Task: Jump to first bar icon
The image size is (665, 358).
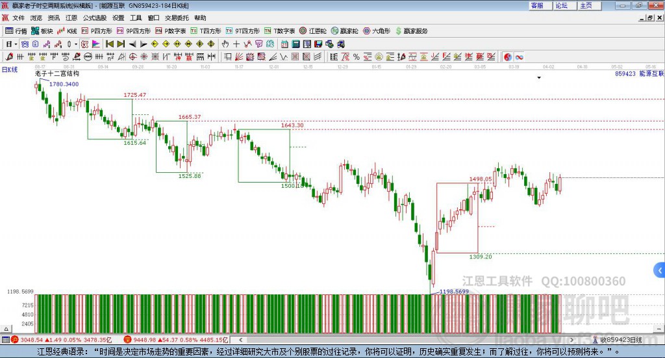Action: tap(109, 44)
